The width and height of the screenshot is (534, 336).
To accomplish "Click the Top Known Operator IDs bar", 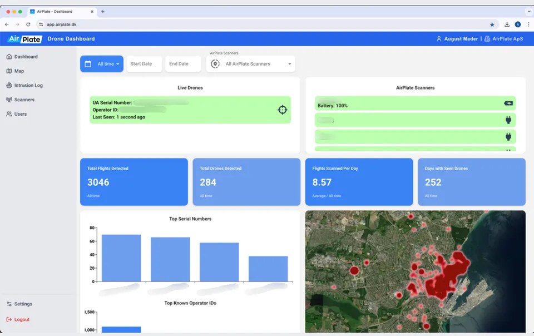I will pyautogui.click(x=121, y=329).
